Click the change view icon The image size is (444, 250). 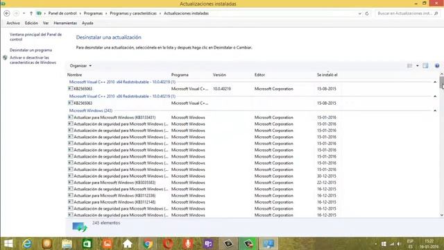[x=409, y=66]
